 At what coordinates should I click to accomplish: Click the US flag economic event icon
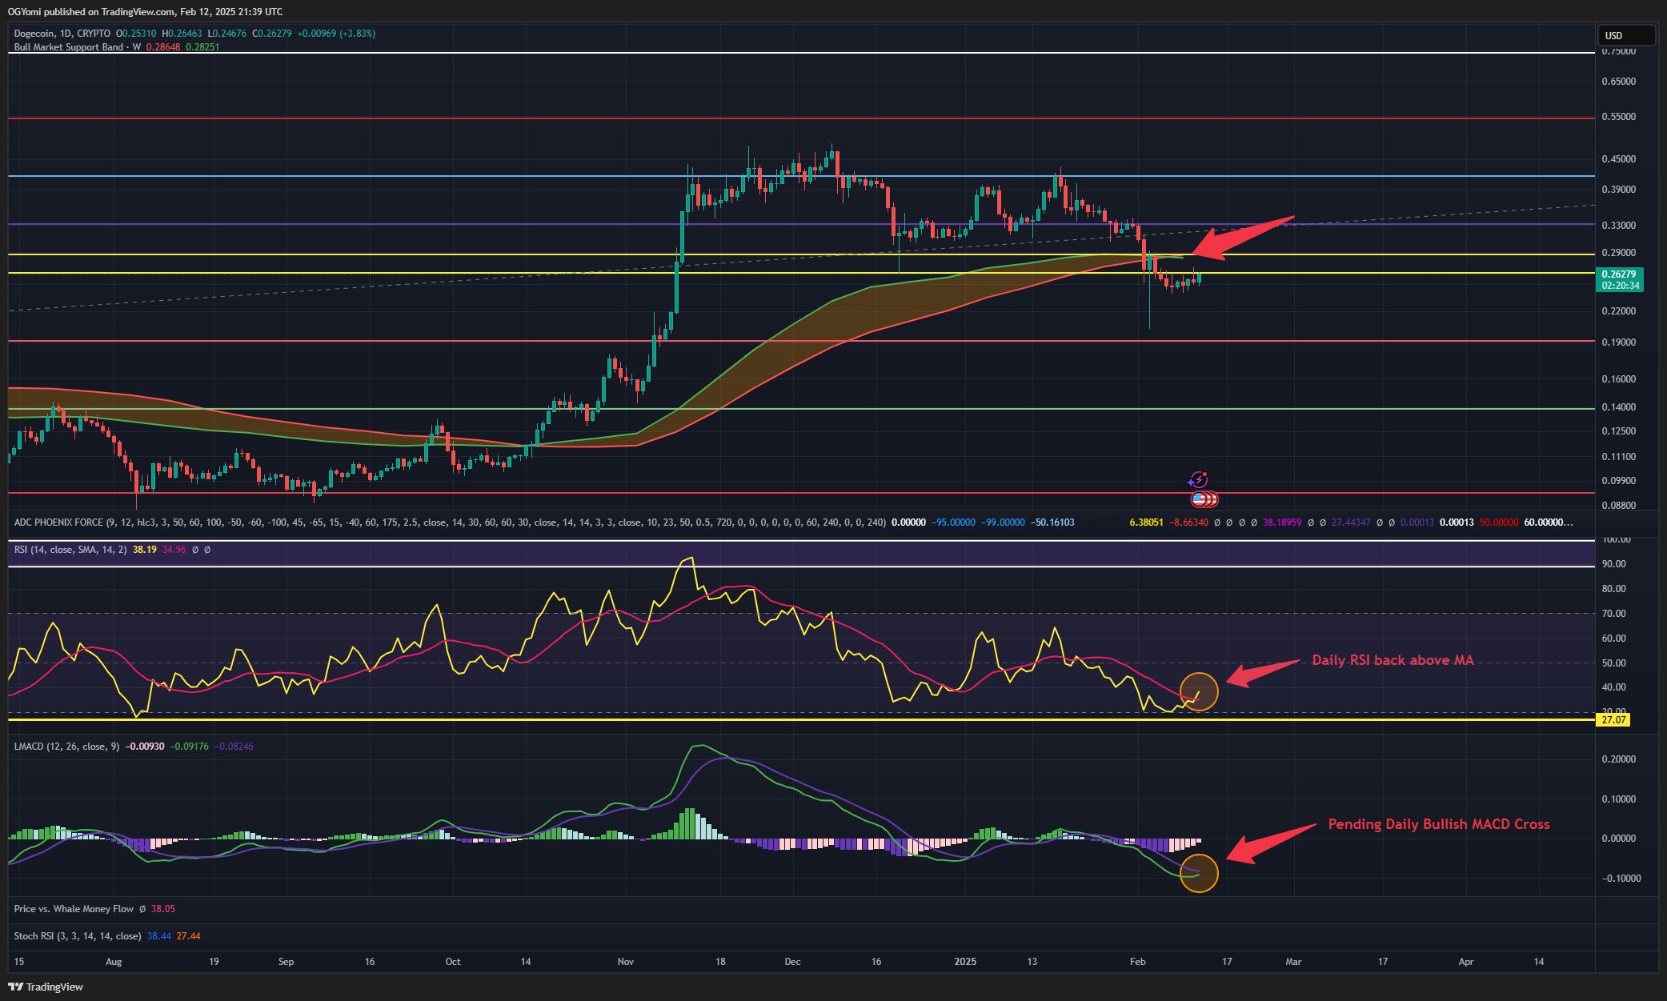pos(1199,499)
